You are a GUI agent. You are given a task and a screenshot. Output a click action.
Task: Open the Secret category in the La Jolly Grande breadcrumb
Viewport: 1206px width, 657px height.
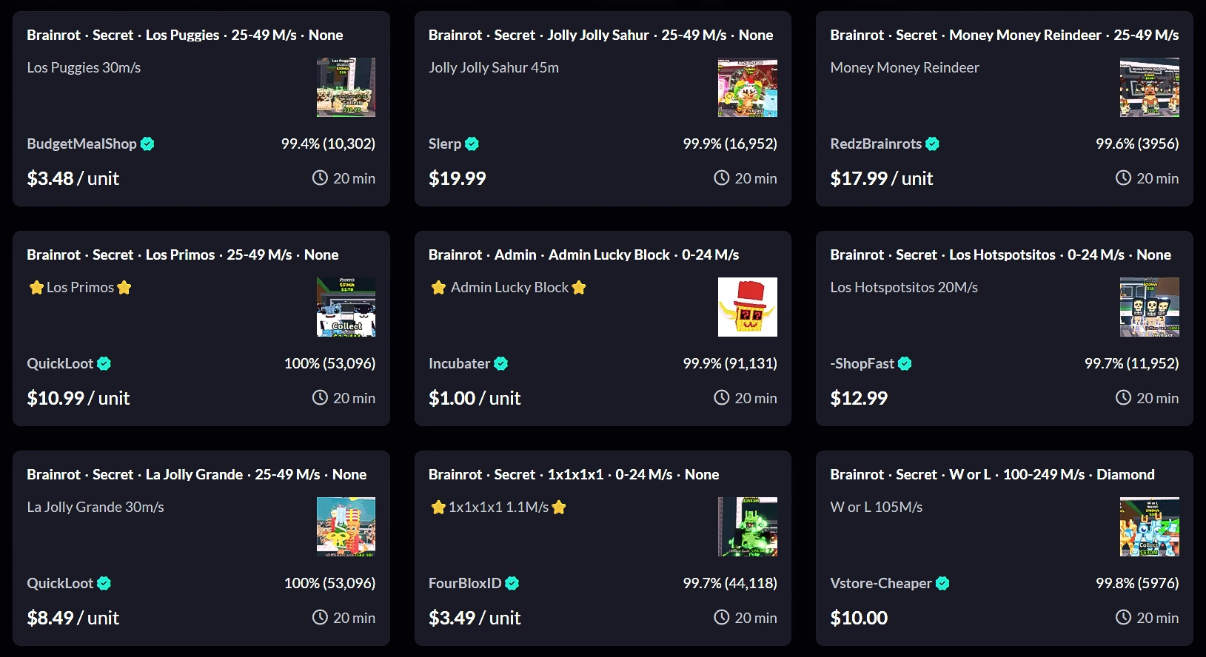click(x=113, y=474)
